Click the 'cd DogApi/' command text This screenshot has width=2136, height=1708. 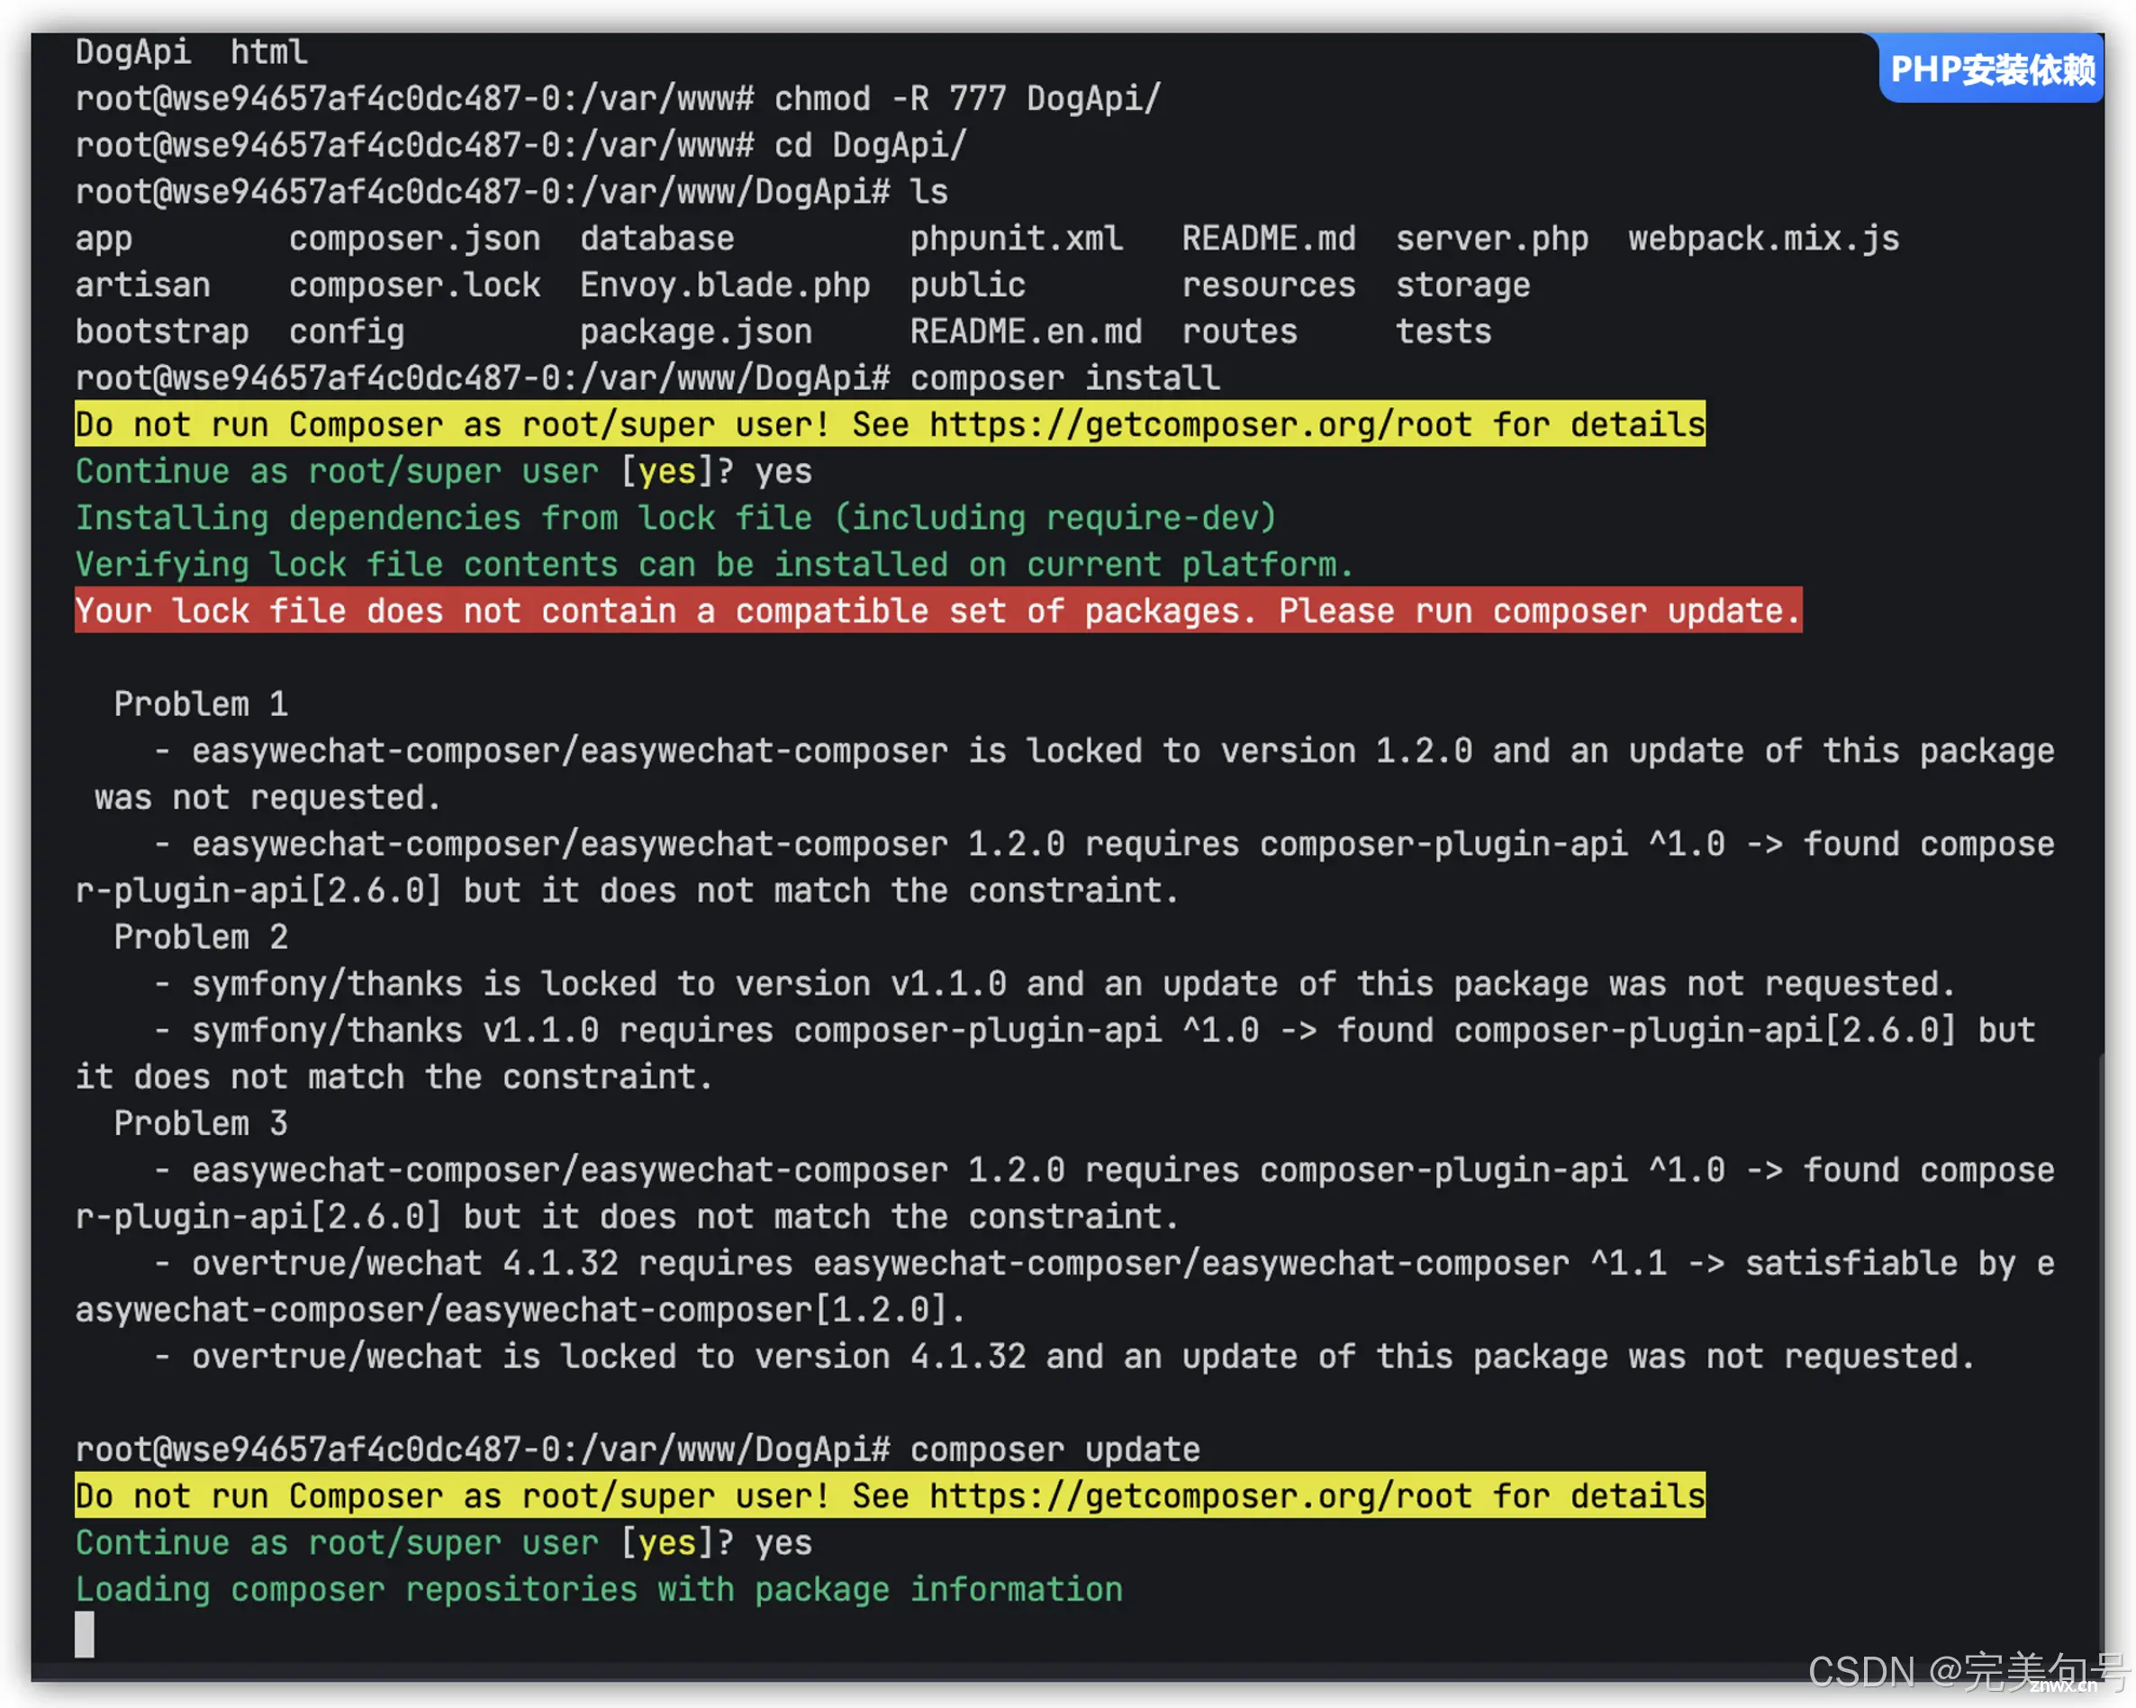870,146
